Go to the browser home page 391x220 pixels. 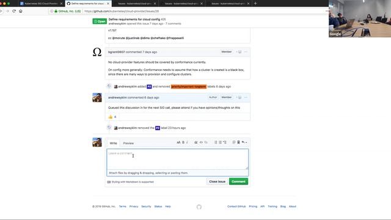point(21,11)
